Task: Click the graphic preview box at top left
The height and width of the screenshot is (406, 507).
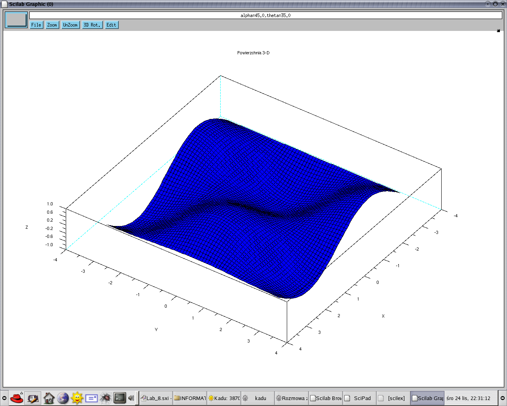Action: [x=16, y=20]
